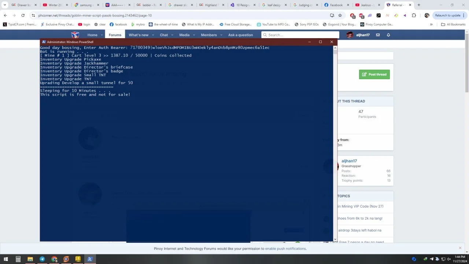Click the Post thread button

pos(374,74)
